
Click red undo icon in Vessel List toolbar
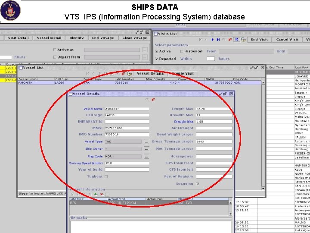click(x=123, y=74)
